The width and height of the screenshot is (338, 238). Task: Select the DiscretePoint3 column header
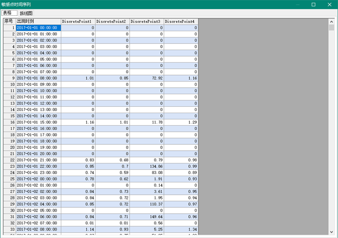[147, 21]
